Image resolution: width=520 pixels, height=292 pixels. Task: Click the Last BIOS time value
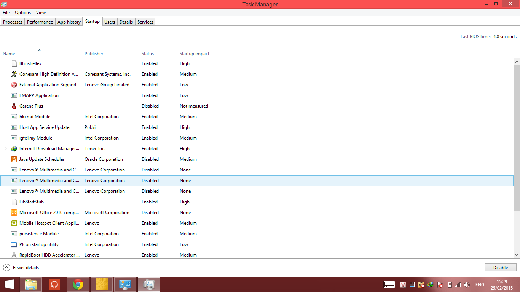505,36
